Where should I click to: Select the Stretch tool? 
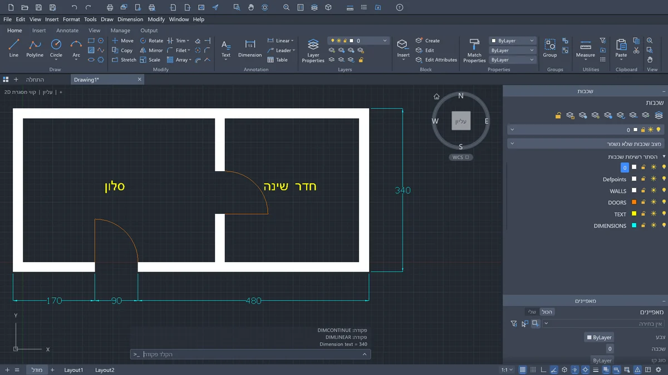(x=124, y=59)
